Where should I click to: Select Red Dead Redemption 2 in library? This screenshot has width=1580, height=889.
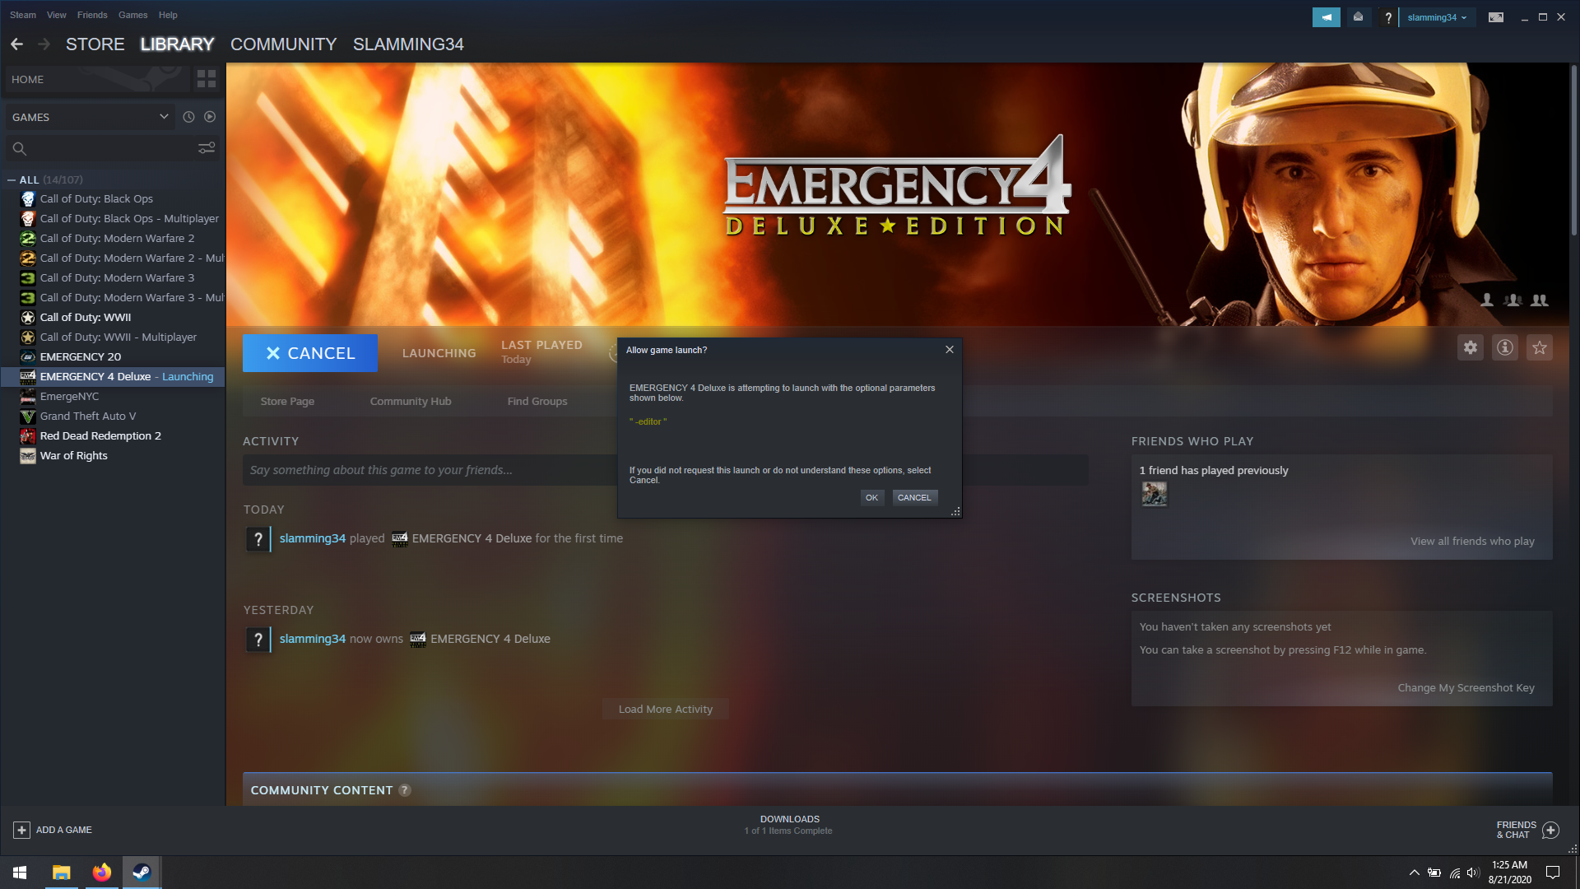pos(100,435)
